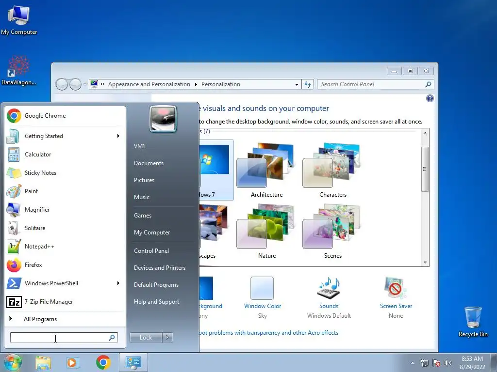This screenshot has height=372, width=497.
Task: Click search magnifier in Control Panel
Action: [428, 84]
